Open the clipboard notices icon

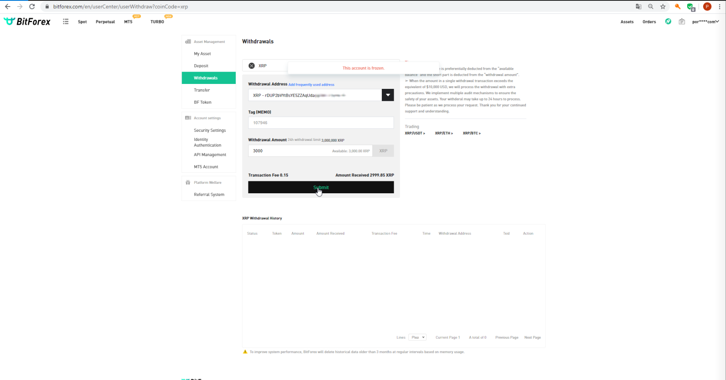pyautogui.click(x=681, y=22)
